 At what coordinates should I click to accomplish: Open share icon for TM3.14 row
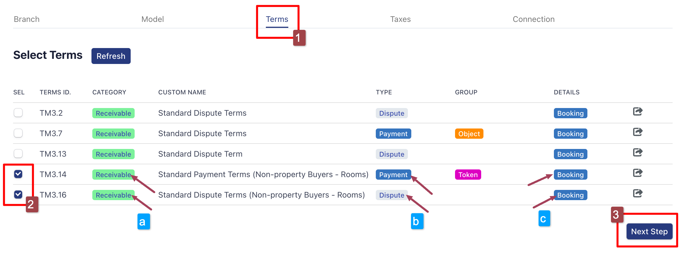tap(637, 173)
